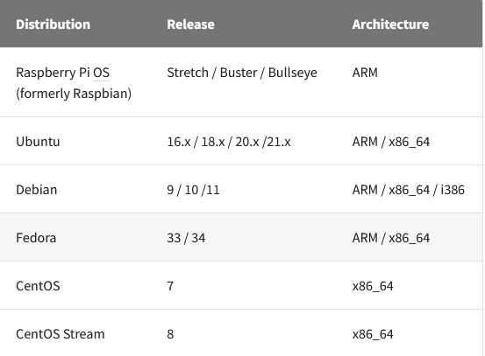
Task: Click the Release column header
Action: [x=190, y=24]
